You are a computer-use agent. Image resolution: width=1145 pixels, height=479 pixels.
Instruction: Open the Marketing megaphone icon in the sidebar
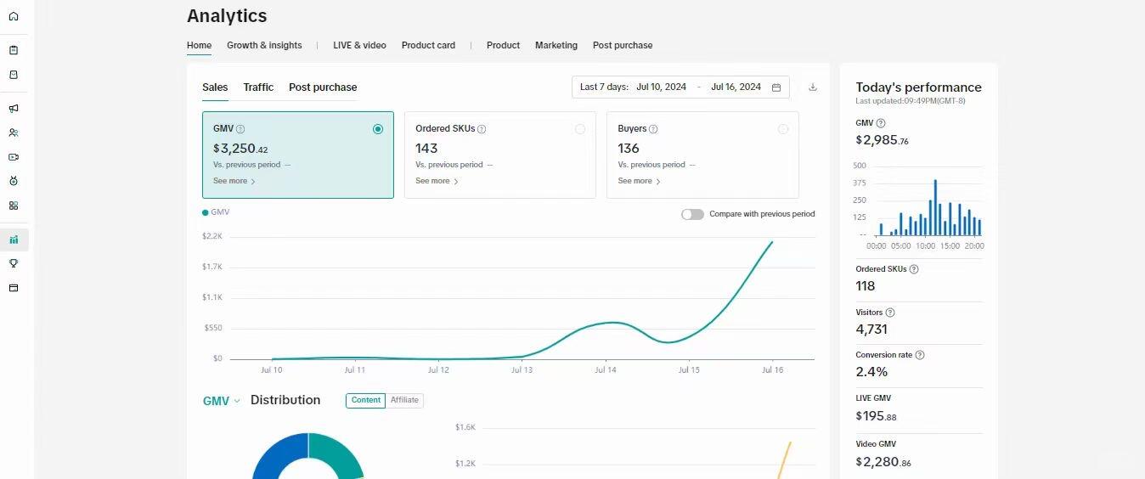coord(14,109)
